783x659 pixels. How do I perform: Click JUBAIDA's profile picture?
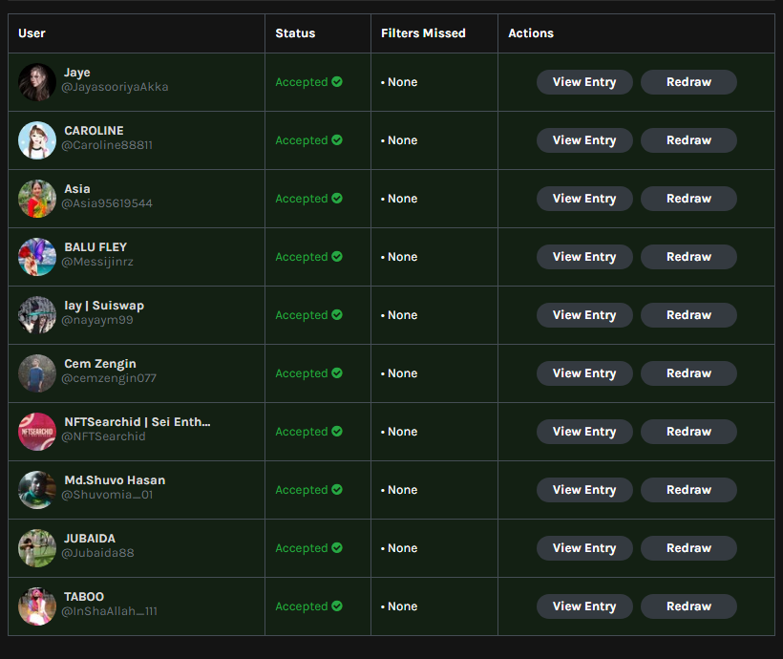coord(37,548)
